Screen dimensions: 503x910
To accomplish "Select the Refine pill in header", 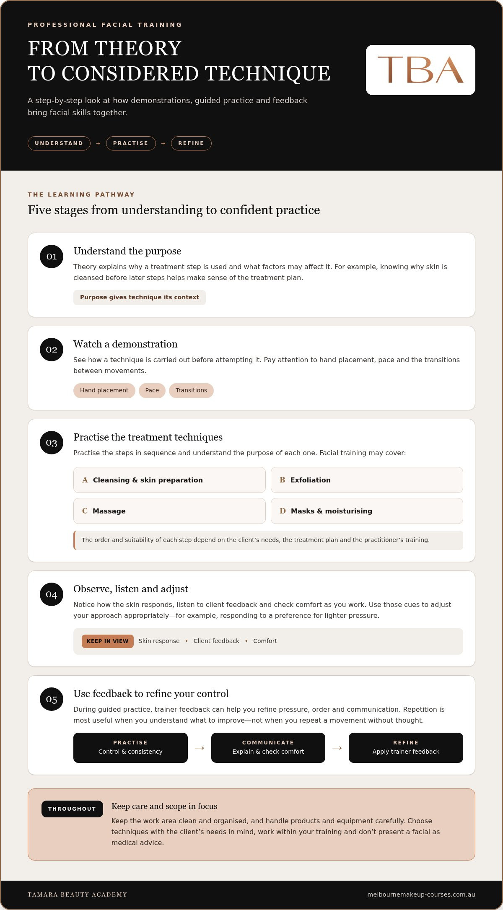I will [x=191, y=143].
